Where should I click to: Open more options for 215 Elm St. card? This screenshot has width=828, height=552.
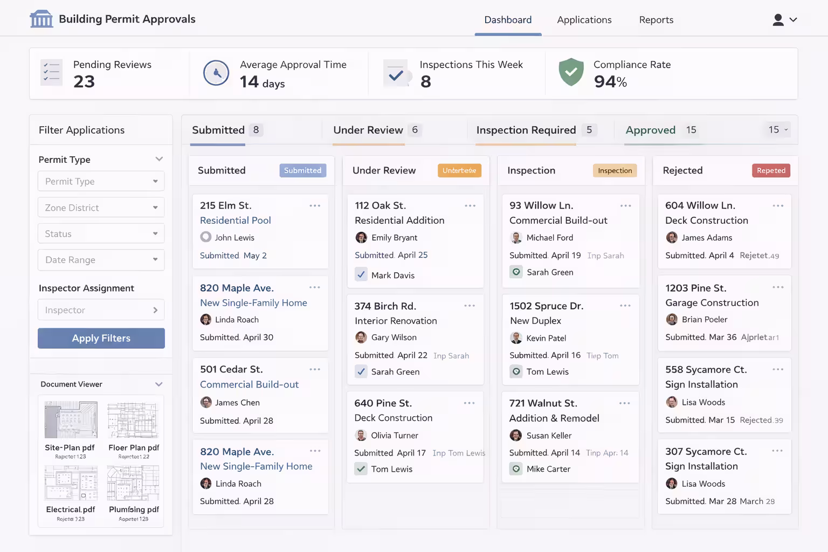[x=315, y=205]
